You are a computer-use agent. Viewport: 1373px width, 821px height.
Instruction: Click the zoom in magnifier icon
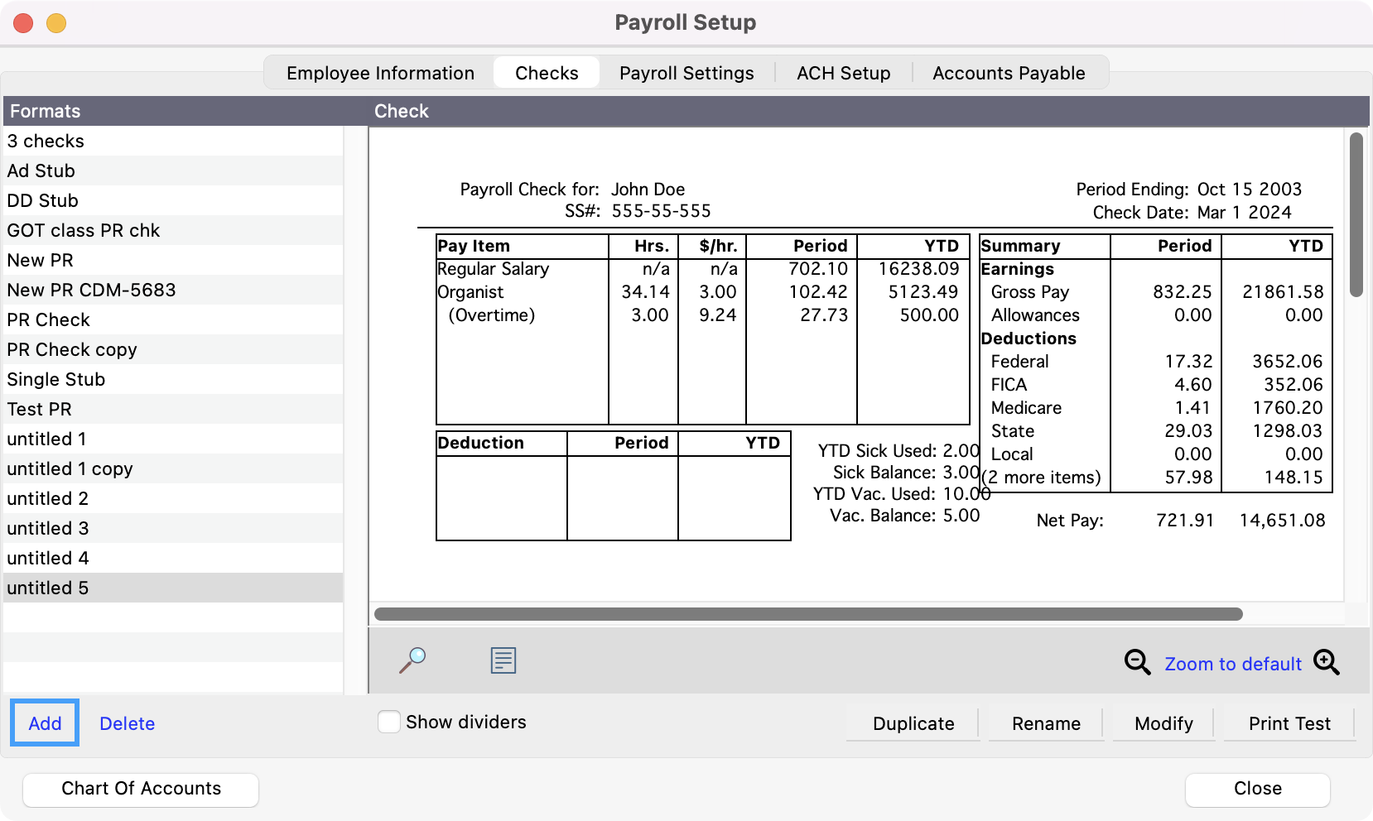[x=1326, y=662]
